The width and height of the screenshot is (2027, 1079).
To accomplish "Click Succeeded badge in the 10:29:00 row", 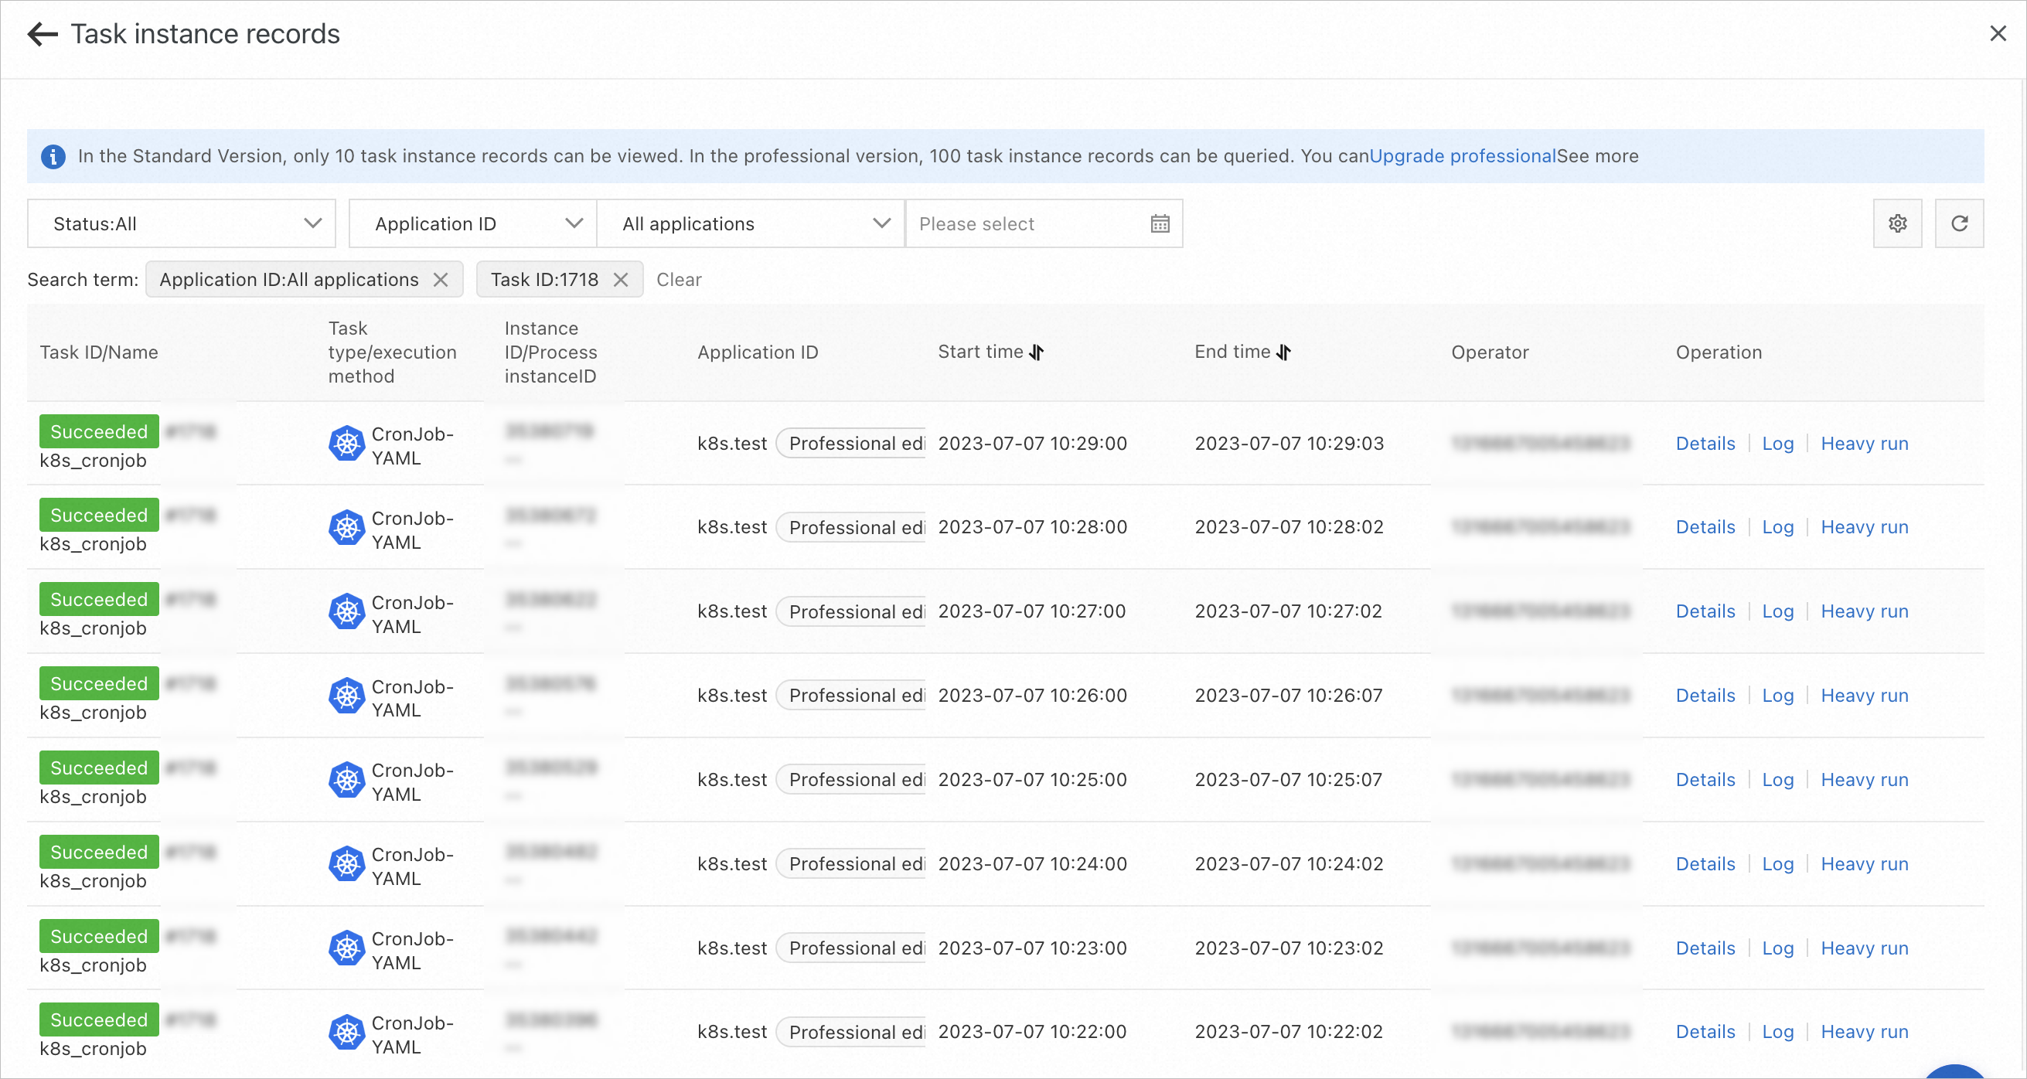I will tap(99, 431).
